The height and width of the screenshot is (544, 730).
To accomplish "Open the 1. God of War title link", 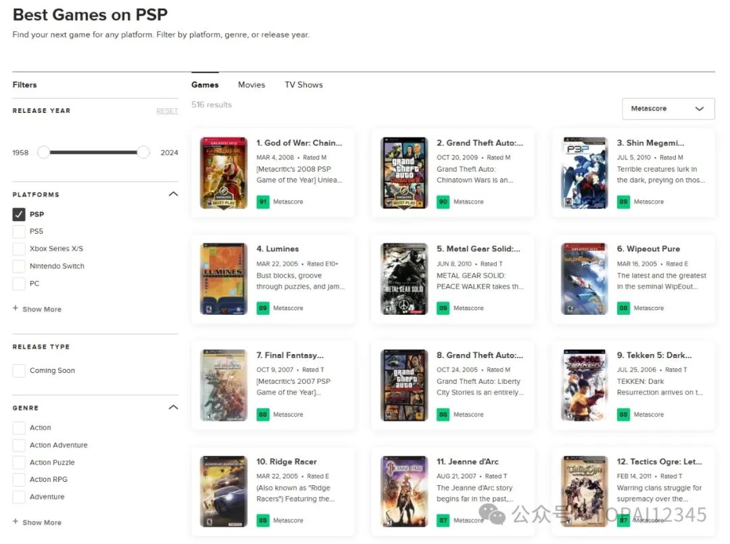I will click(299, 143).
